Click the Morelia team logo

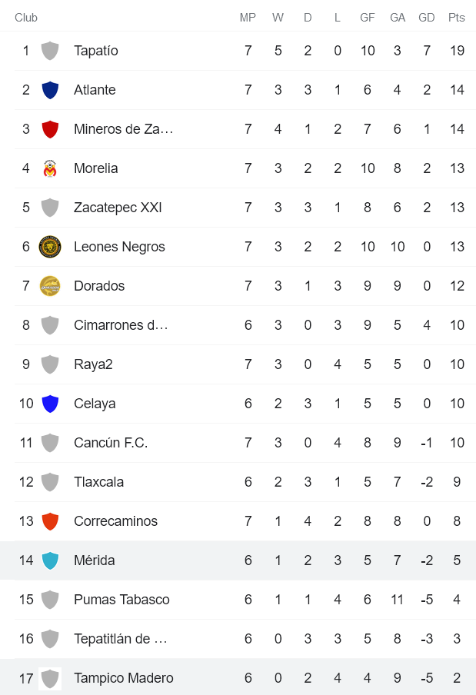pos(50,168)
